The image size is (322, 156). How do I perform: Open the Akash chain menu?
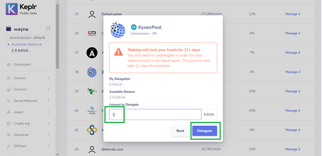click(x=28, y=112)
